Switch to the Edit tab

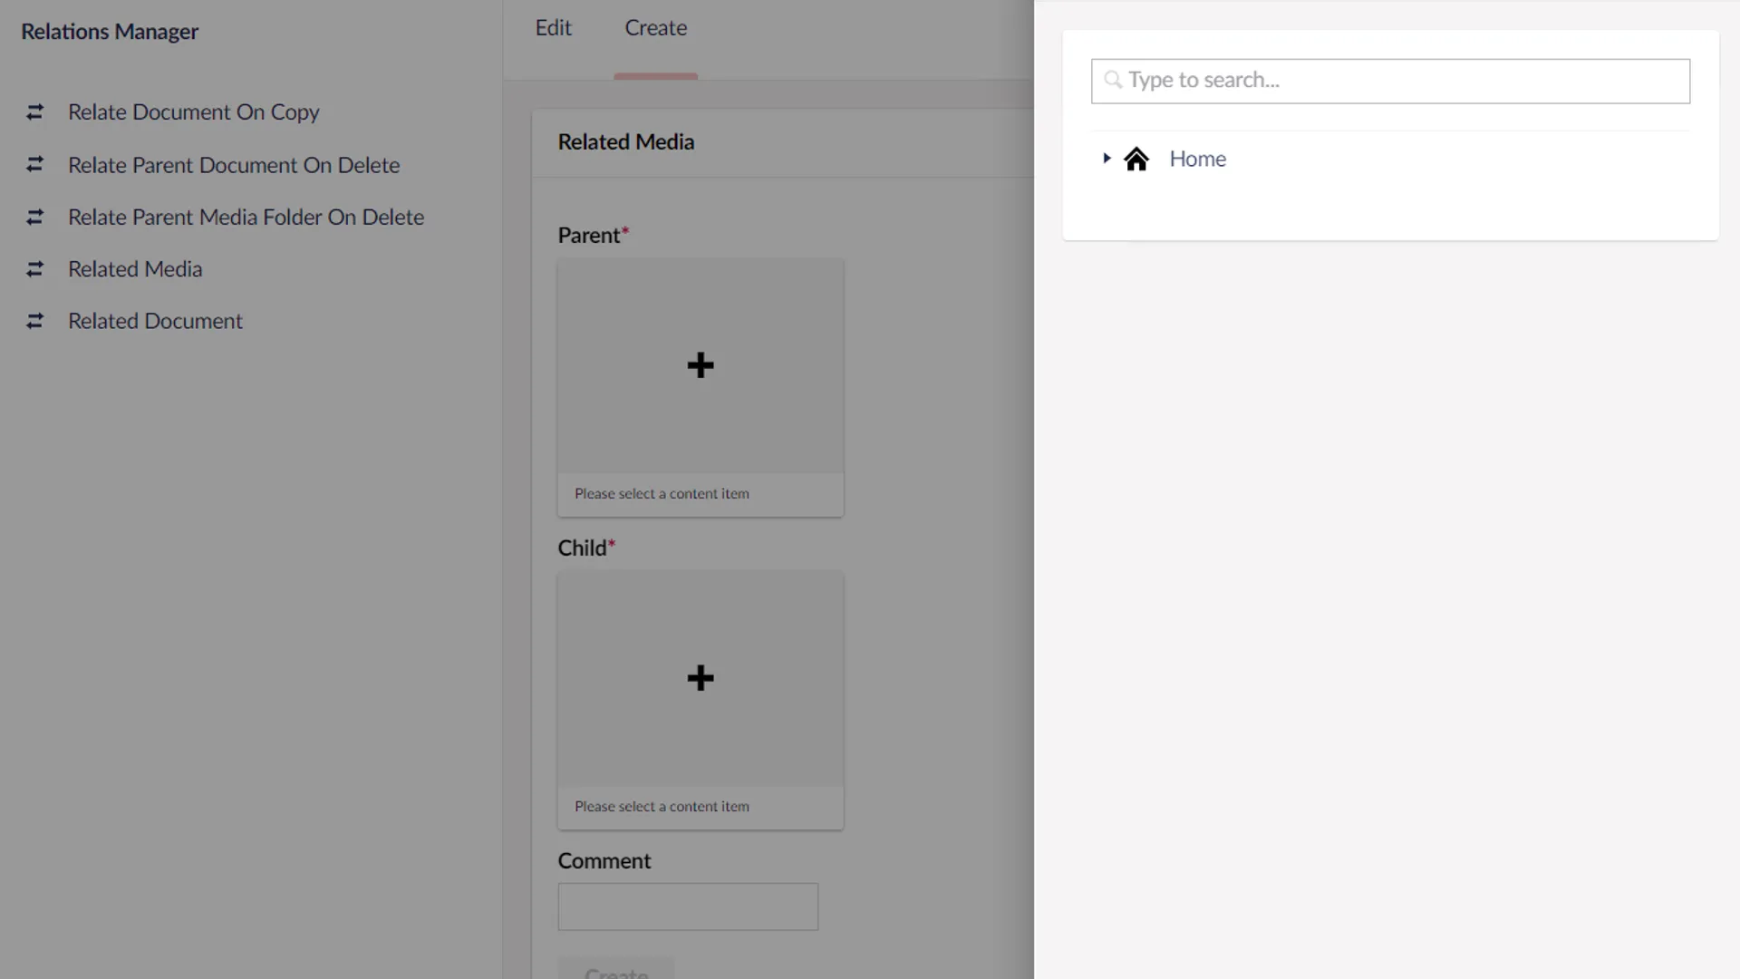tap(553, 28)
